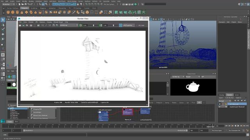Select the Lasso tool in toolbox
Image resolution: width=250 pixels, height=140 pixels.
(3, 25)
